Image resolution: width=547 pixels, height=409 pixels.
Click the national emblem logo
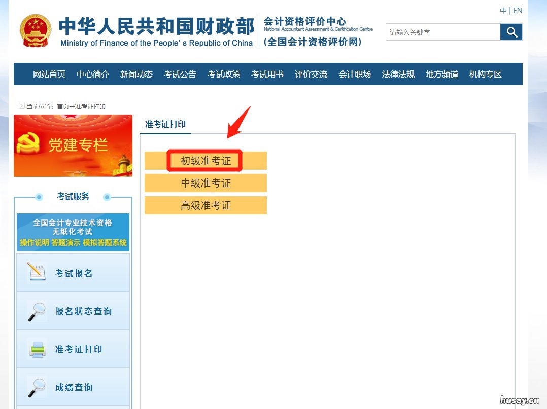click(x=36, y=29)
